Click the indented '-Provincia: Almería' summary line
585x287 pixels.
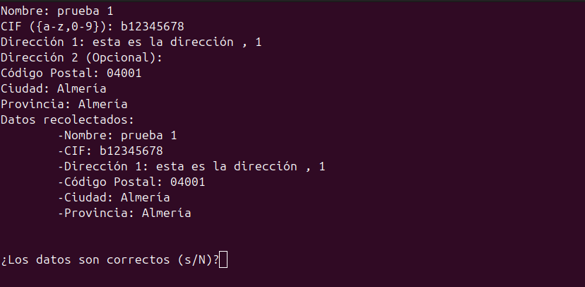pyautogui.click(x=124, y=213)
